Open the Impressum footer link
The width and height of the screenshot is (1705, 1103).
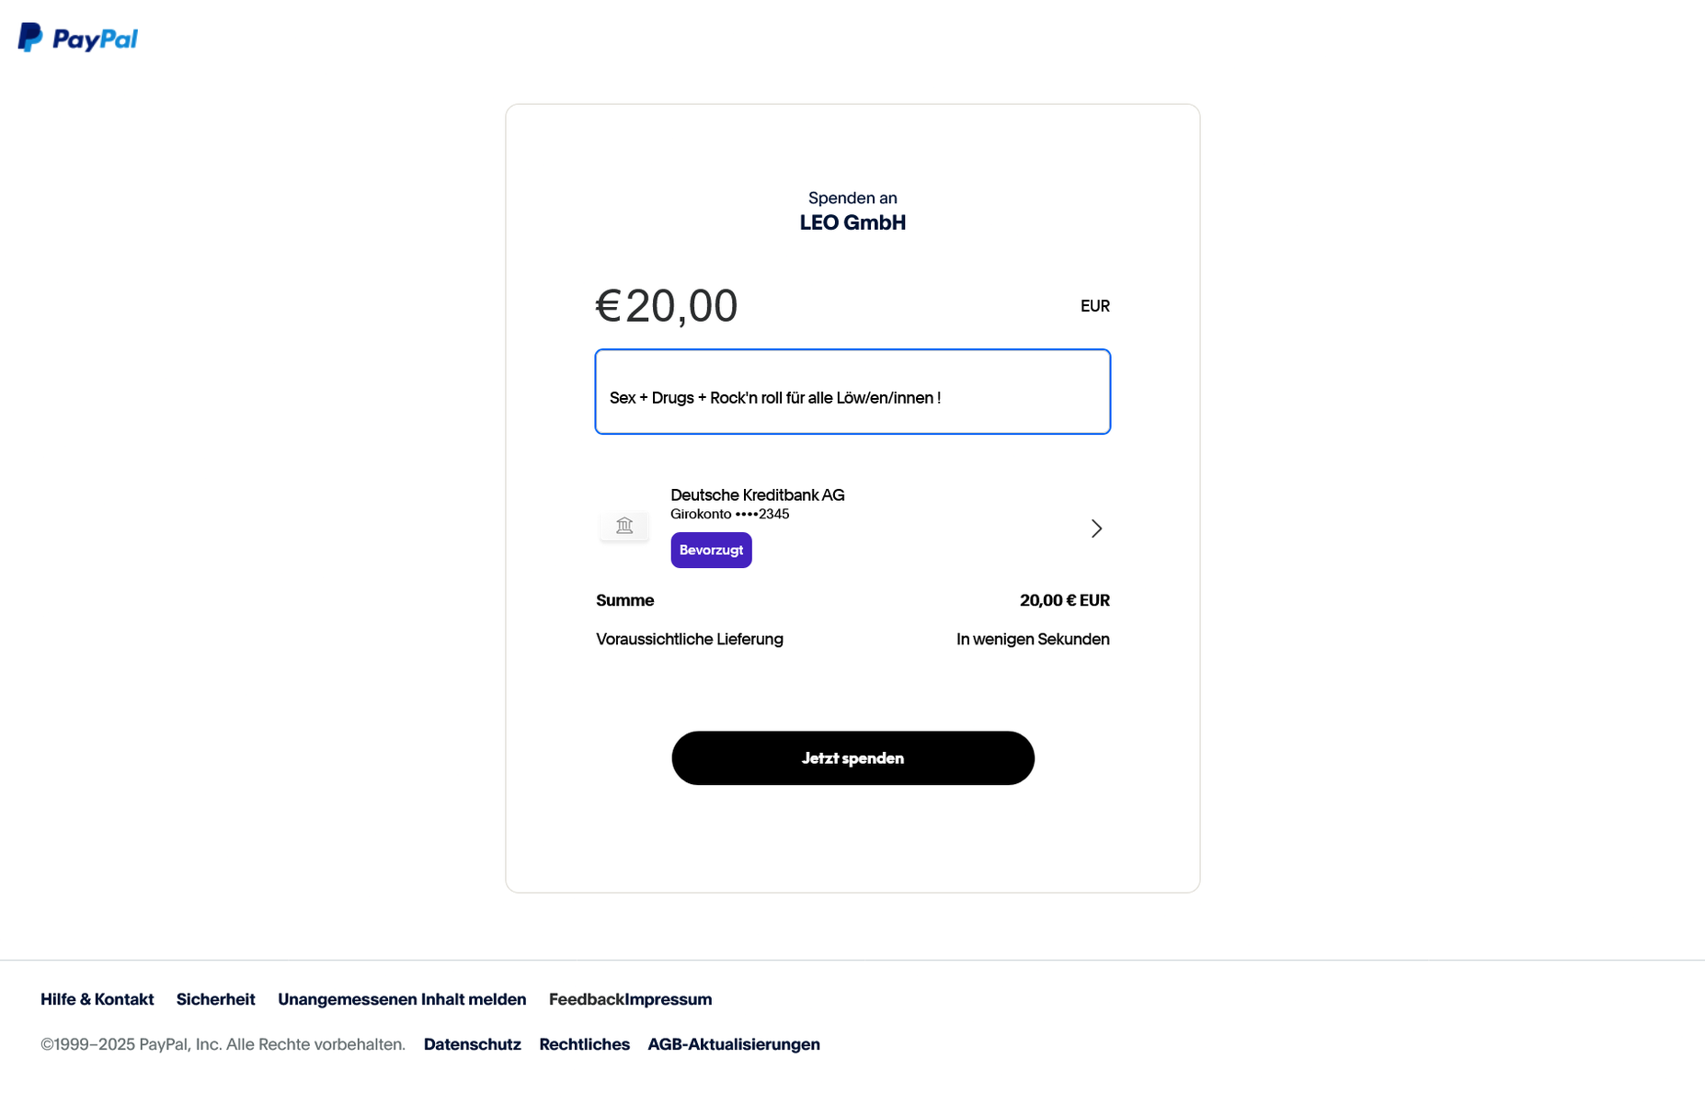point(669,999)
